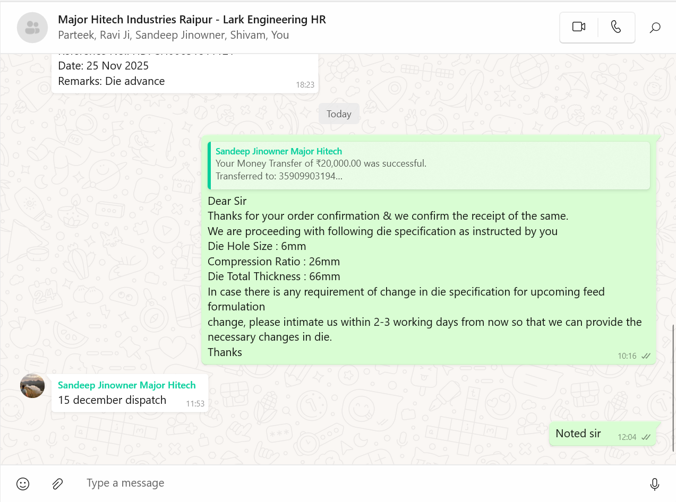
Task: Click the Today date divider chip
Action: (x=339, y=114)
